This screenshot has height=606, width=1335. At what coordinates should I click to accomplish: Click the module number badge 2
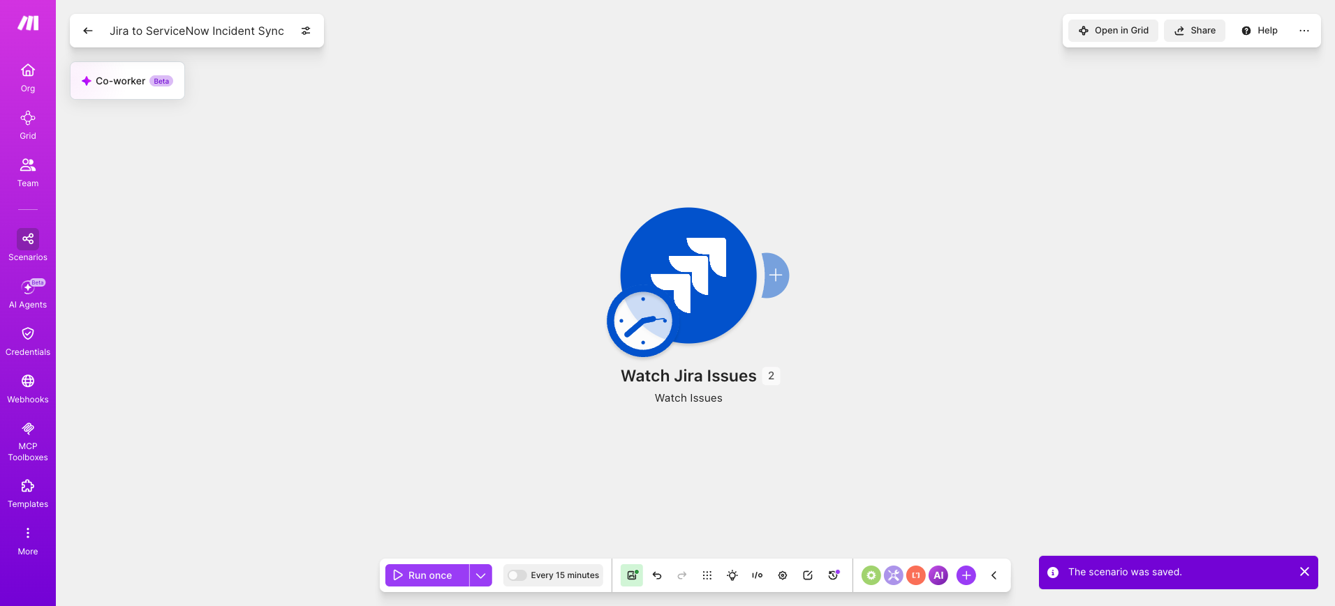click(771, 376)
